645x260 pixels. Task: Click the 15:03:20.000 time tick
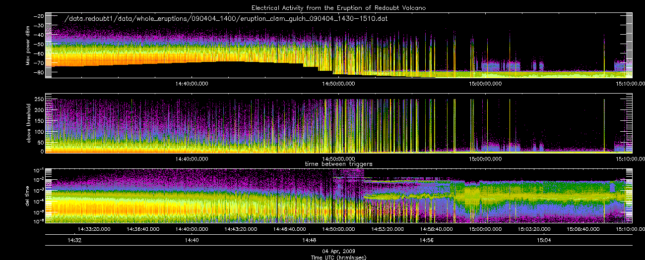click(x=534, y=229)
